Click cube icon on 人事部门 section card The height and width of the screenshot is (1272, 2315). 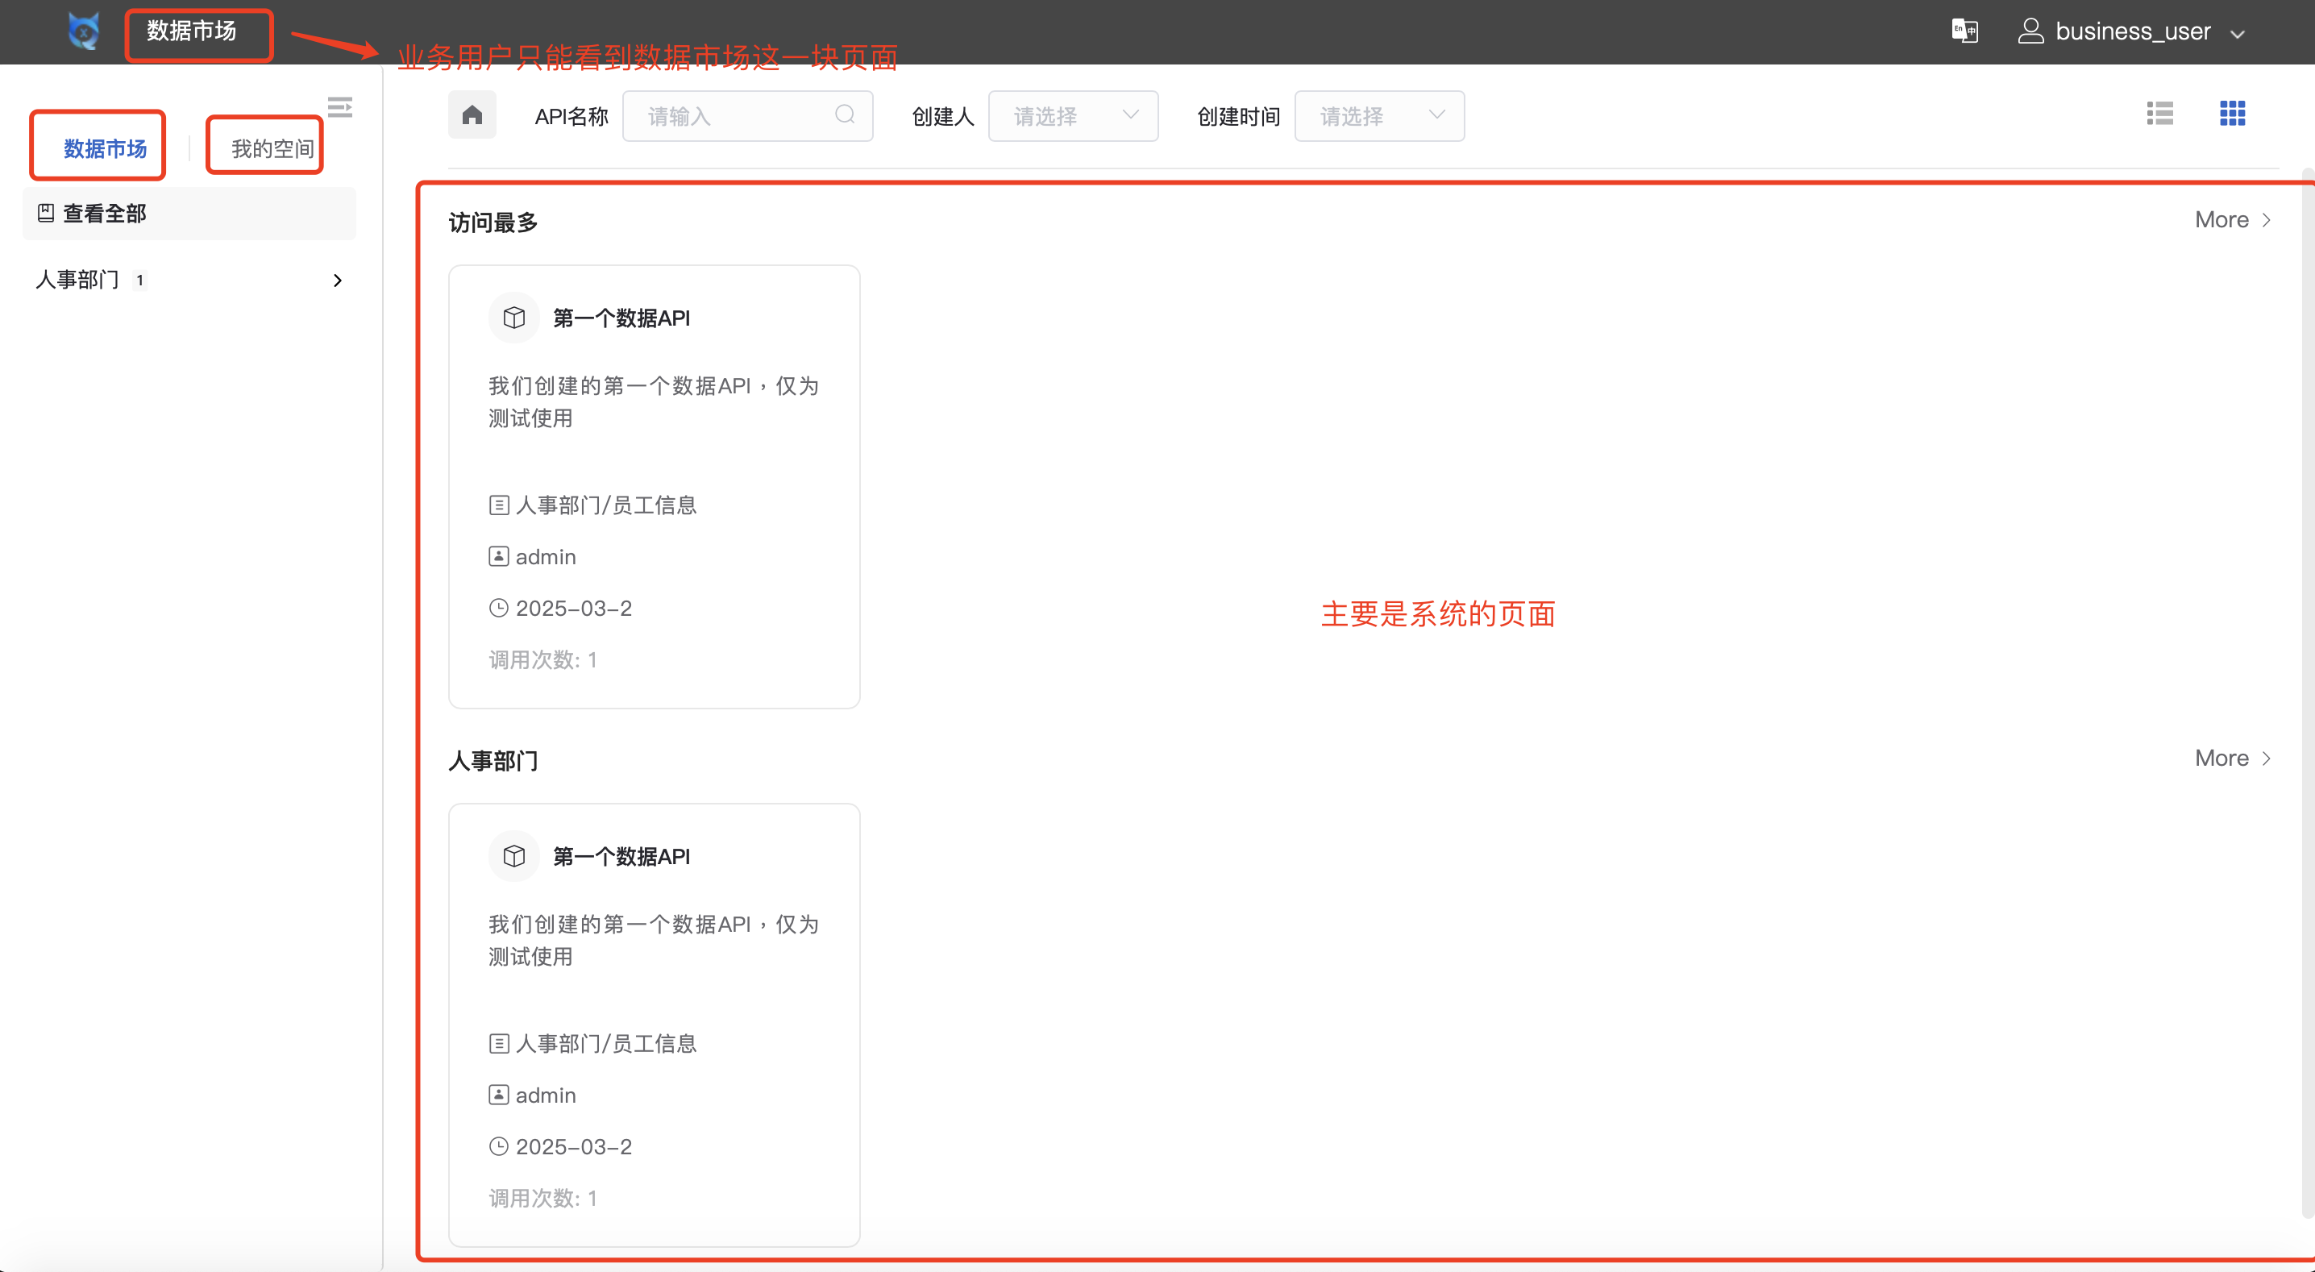[x=514, y=856]
